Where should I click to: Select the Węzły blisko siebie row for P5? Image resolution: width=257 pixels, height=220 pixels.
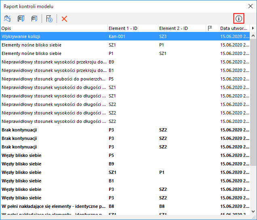(x=125, y=155)
